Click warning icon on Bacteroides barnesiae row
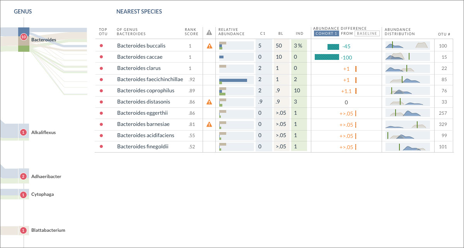 click(x=209, y=124)
